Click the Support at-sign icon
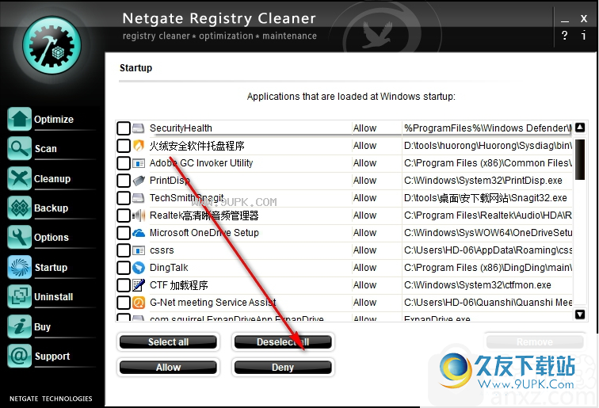599x408 pixels. tap(19, 356)
